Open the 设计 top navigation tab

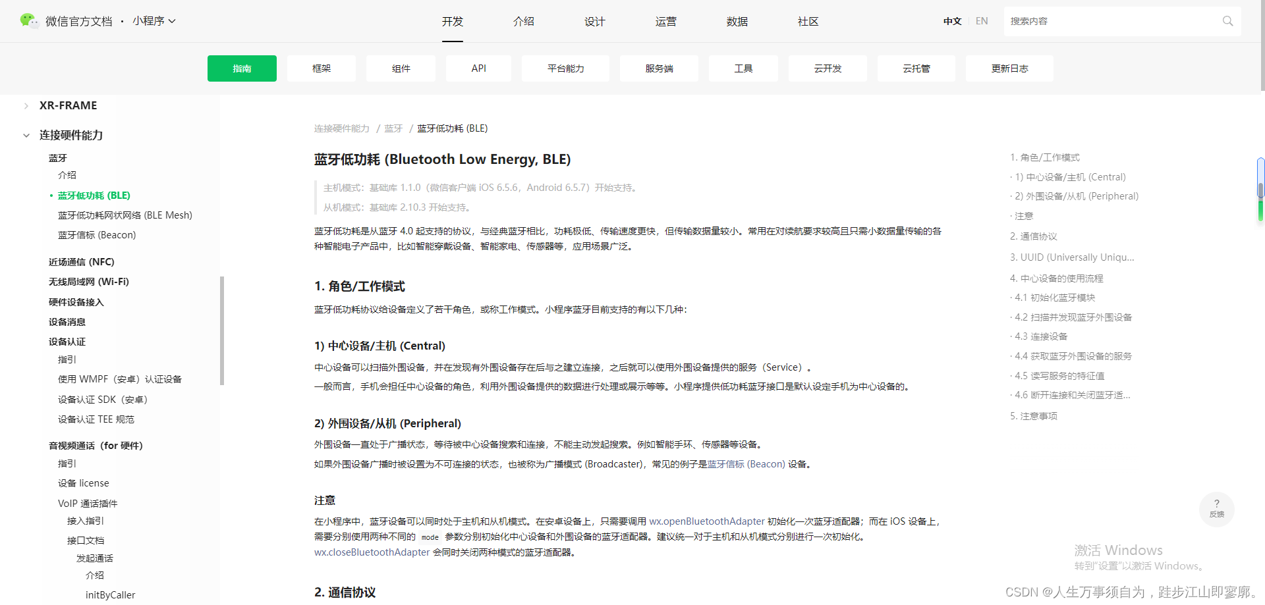pyautogui.click(x=595, y=22)
